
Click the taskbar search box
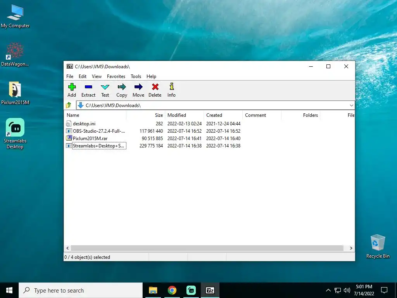pyautogui.click(x=81, y=290)
